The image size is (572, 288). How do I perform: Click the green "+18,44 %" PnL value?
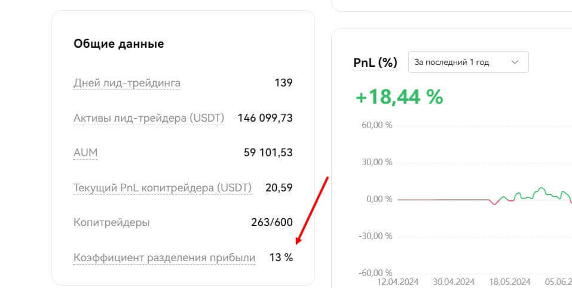point(399,96)
